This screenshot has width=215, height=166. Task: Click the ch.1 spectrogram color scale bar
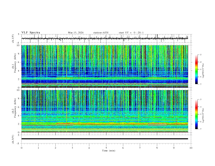(x=196, y=69)
